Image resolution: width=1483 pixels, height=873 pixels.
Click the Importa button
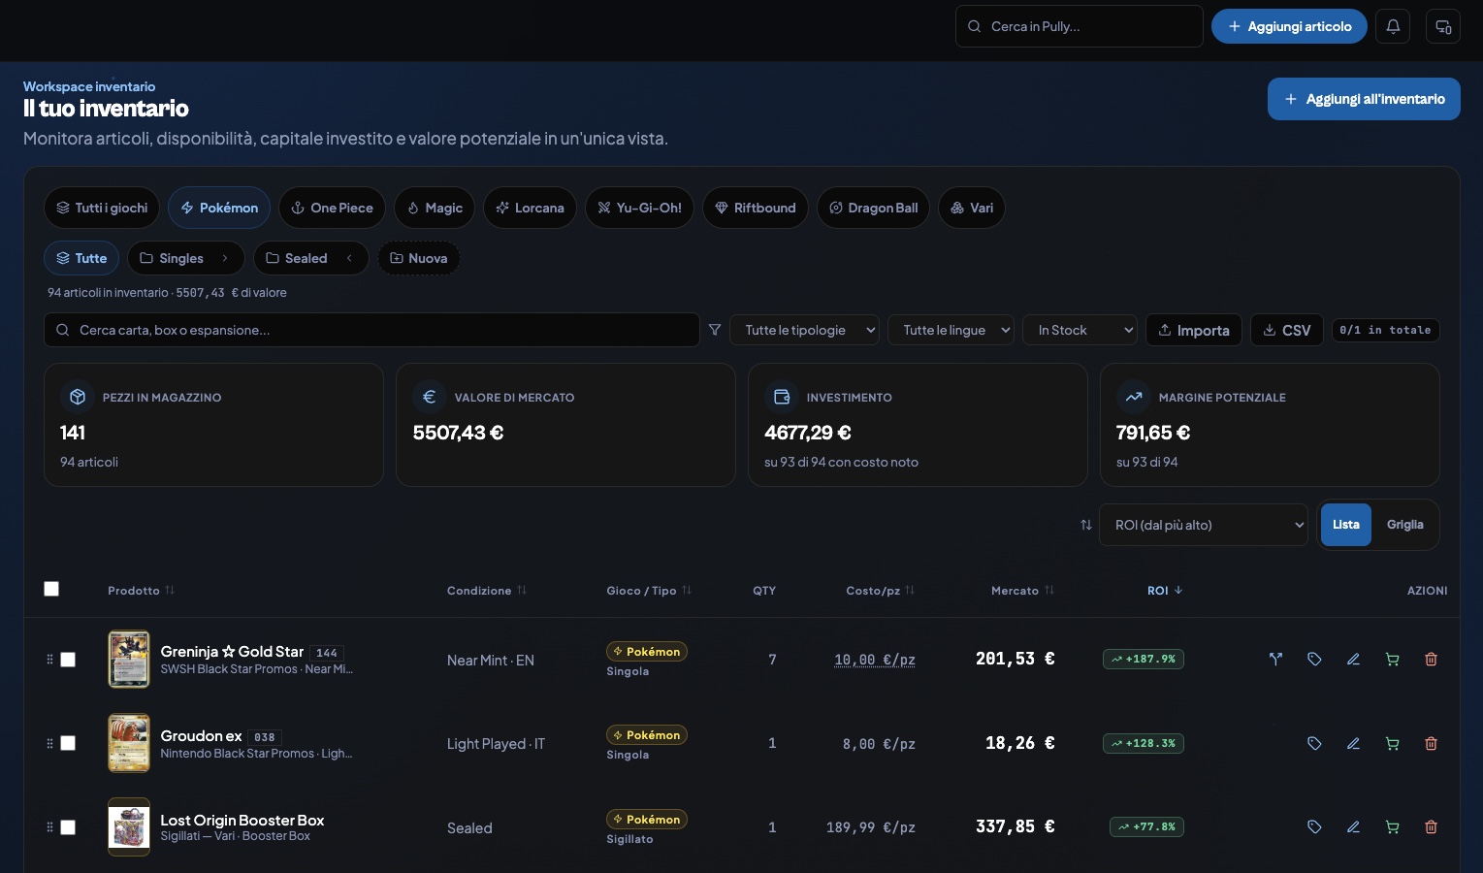point(1194,330)
